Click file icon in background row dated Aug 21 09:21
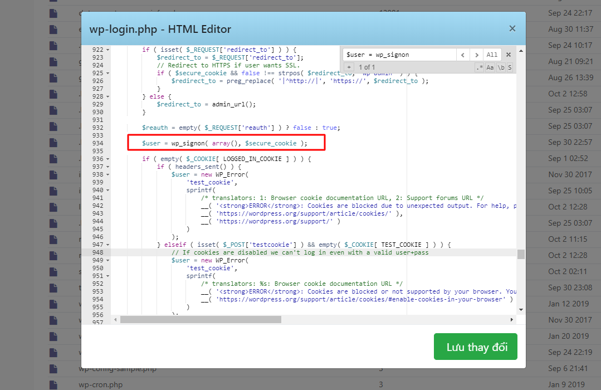Screen dimensions: 601x390 (x=53, y=62)
